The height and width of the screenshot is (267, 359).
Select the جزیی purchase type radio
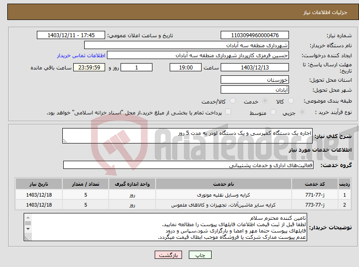[x=302, y=112]
